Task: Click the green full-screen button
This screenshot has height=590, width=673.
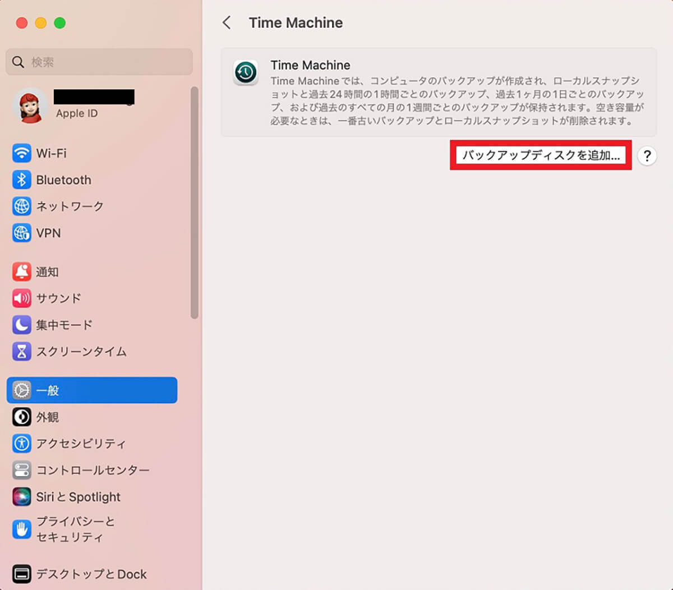Action: tap(59, 23)
